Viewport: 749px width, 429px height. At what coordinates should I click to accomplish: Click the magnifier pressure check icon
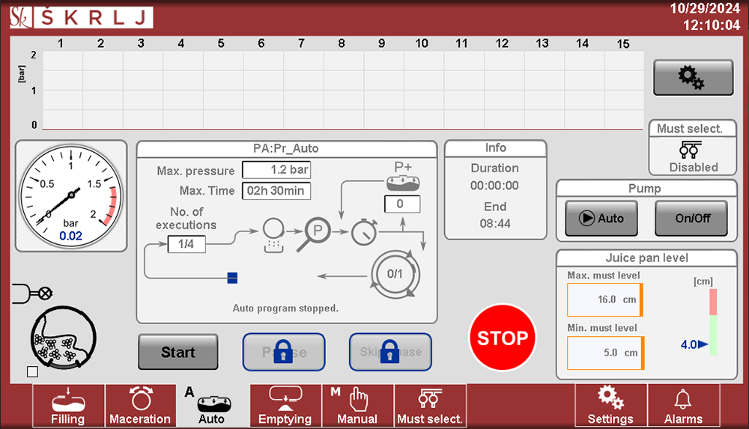click(317, 232)
